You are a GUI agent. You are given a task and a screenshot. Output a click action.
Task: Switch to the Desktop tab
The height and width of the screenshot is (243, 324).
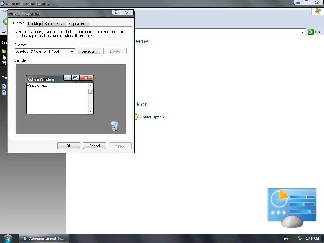tap(34, 23)
